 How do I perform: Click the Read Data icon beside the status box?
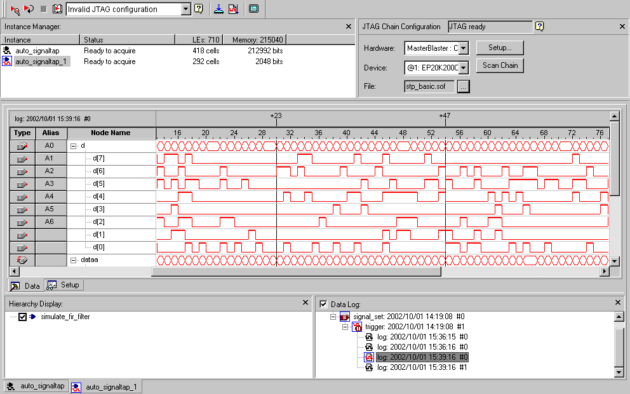(57, 9)
